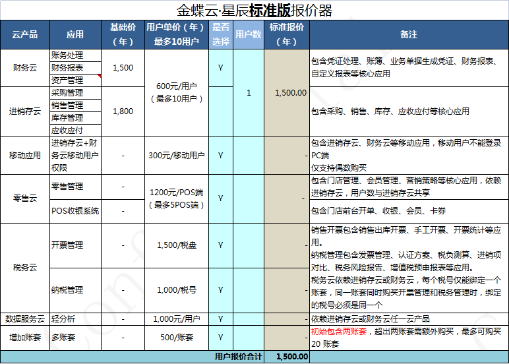Image resolution: width=509 pixels, height=364 pixels.
Task: Click the Y selection cell for 轻分析
Action: click(221, 319)
